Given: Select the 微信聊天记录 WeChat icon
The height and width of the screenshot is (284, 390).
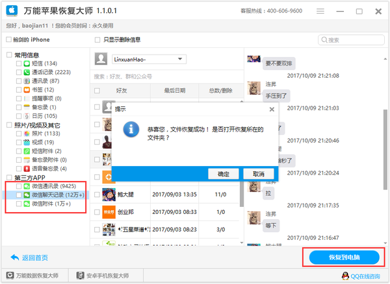Looking at the screenshot, I should click(27, 195).
